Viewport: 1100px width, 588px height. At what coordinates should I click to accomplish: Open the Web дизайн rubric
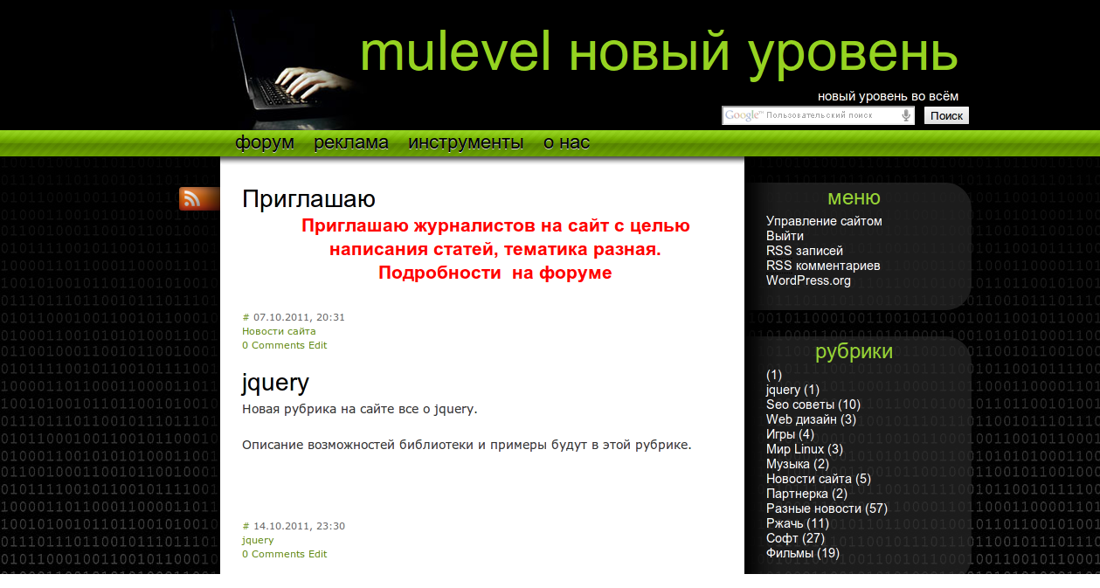tap(802, 419)
